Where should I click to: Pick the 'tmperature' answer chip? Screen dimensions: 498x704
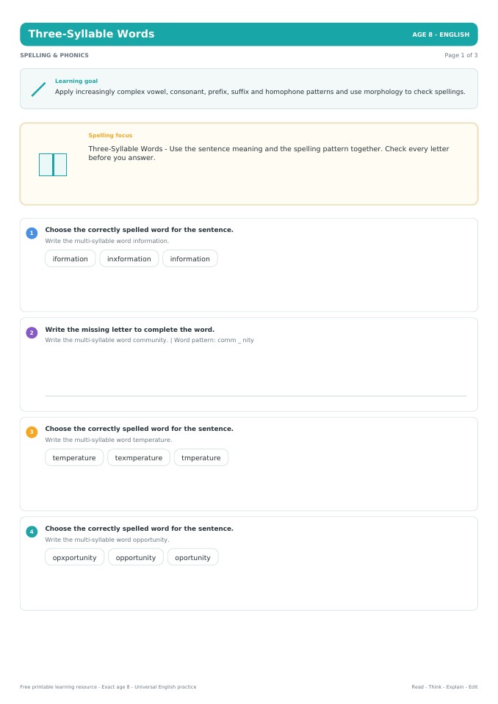coord(201,457)
